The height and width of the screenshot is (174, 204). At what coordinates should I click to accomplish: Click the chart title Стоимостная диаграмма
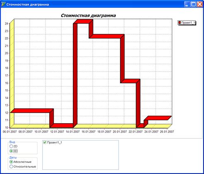pos(88,15)
